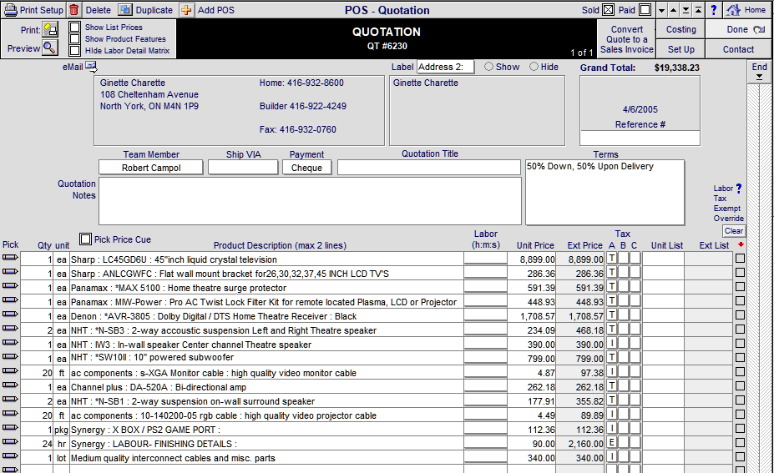Screen dimensions: 774x473
Task: Enable Show List Prices checkbox
Action: 74,28
